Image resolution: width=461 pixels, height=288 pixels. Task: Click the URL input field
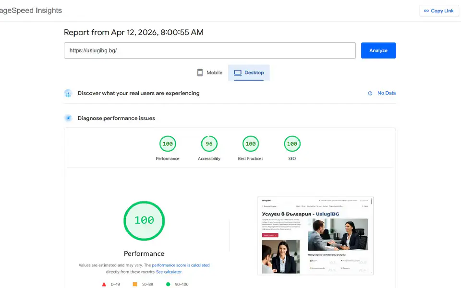coord(209,50)
